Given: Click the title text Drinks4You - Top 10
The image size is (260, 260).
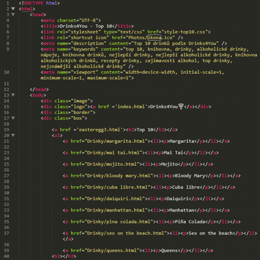Looking at the screenshot, I should tap(86, 26).
